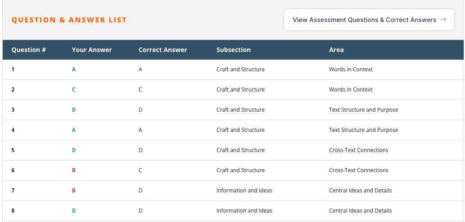Click the arrow icon beside View Assessment Questions
This screenshot has height=222, width=465.
point(443,20)
